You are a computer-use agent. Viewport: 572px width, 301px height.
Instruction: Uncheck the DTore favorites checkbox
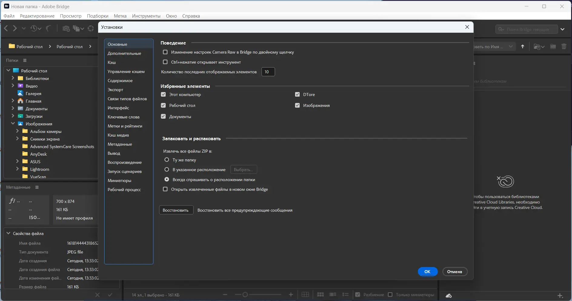(x=297, y=94)
